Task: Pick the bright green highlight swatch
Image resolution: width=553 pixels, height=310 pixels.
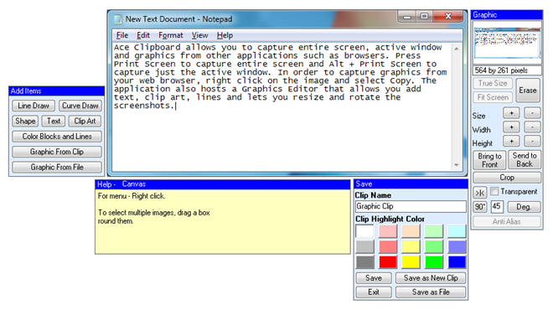Action: [x=434, y=262]
